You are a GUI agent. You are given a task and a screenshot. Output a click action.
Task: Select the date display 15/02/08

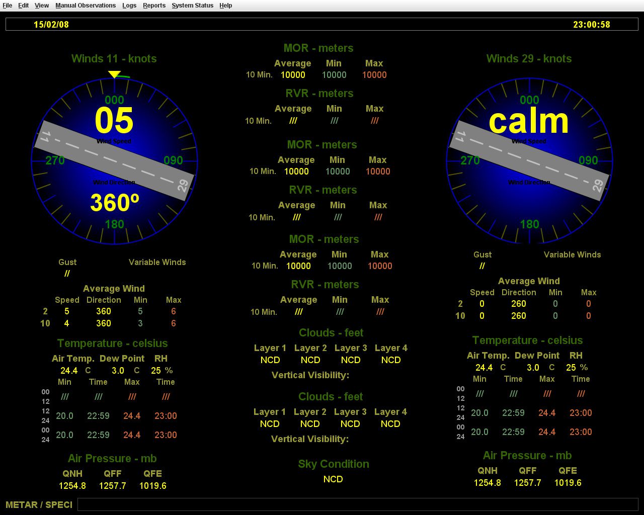click(x=52, y=24)
